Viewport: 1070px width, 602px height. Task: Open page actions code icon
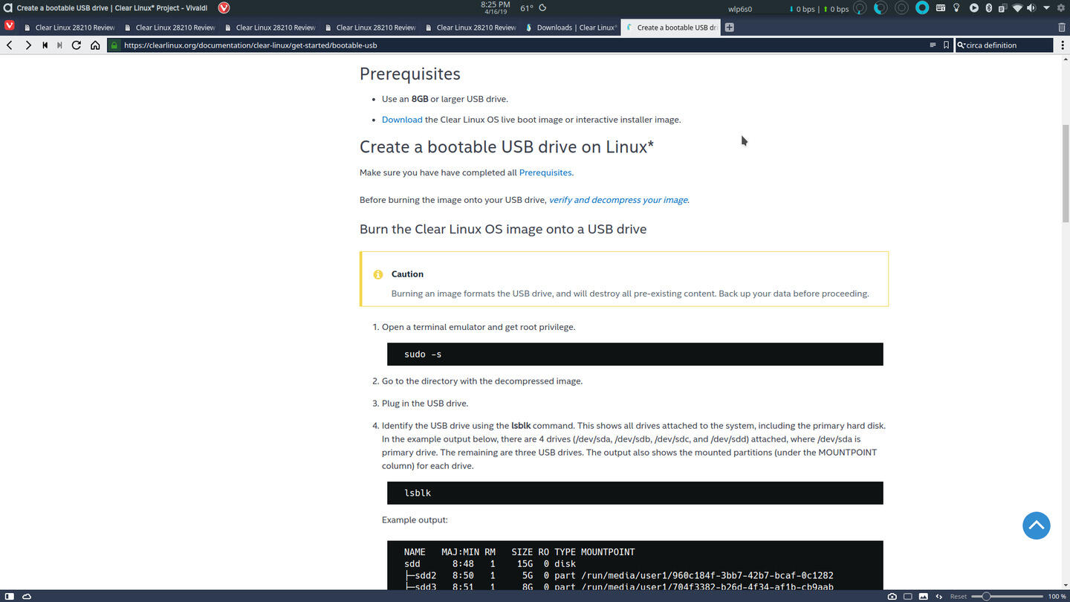tap(939, 596)
